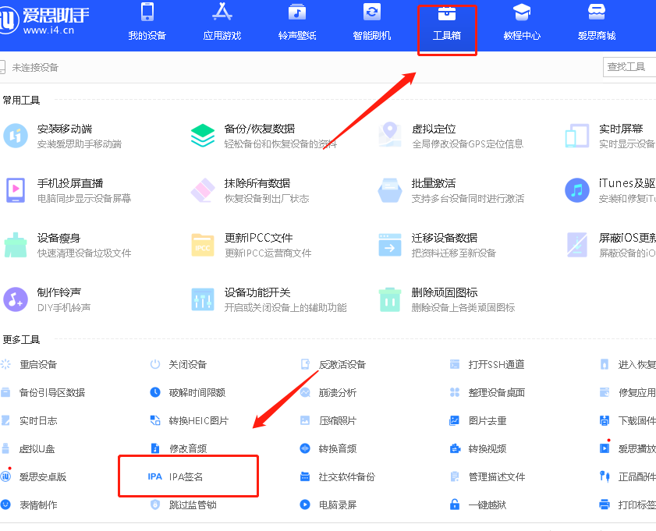Image resolution: width=656 pixels, height=531 pixels.
Task: Open 虚拟U盘 tool
Action: (28, 448)
